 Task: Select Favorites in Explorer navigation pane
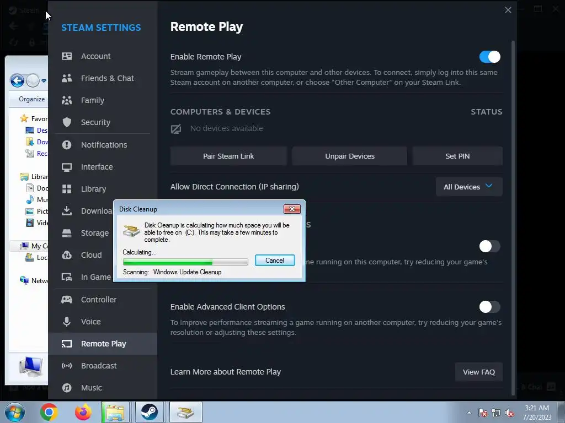click(34, 119)
